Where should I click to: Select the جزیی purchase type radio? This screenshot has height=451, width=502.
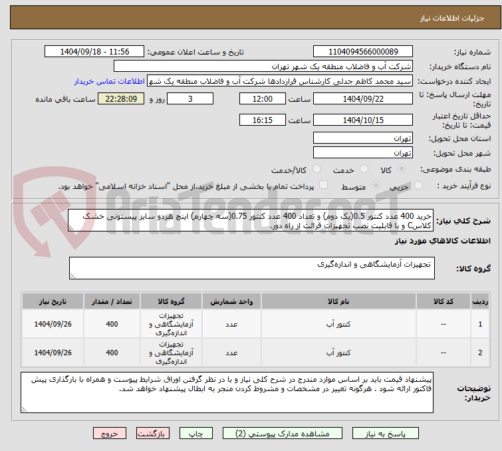click(418, 185)
